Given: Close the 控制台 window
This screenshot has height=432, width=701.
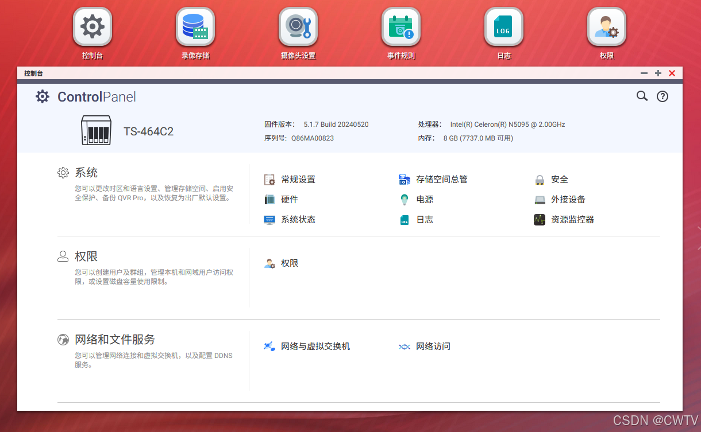Looking at the screenshot, I should (x=672, y=73).
